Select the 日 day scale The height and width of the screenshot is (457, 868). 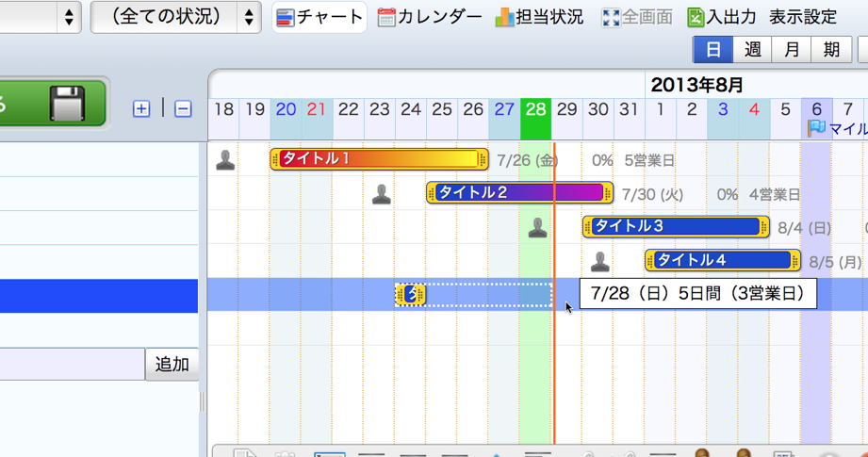[713, 50]
